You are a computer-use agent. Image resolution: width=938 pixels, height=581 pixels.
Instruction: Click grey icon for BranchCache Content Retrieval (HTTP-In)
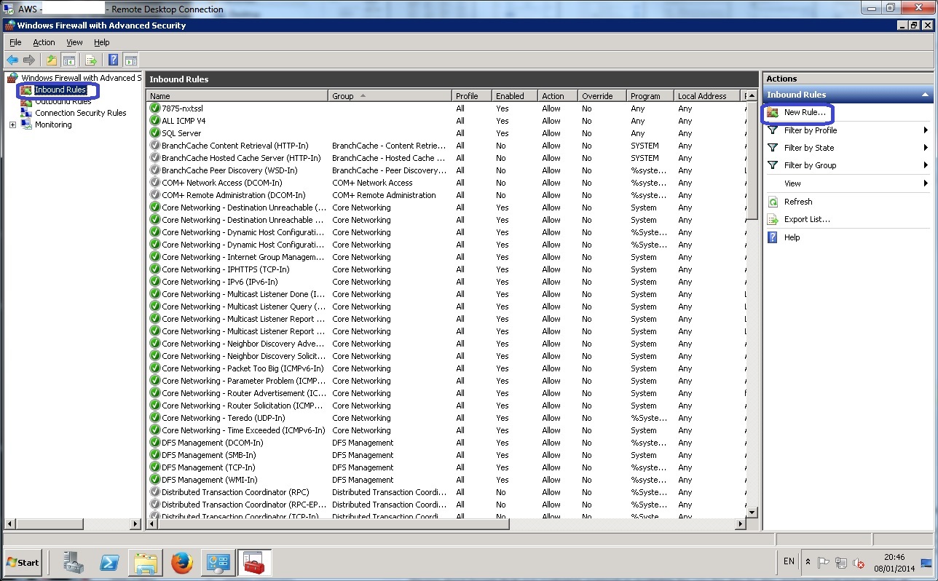[154, 146]
